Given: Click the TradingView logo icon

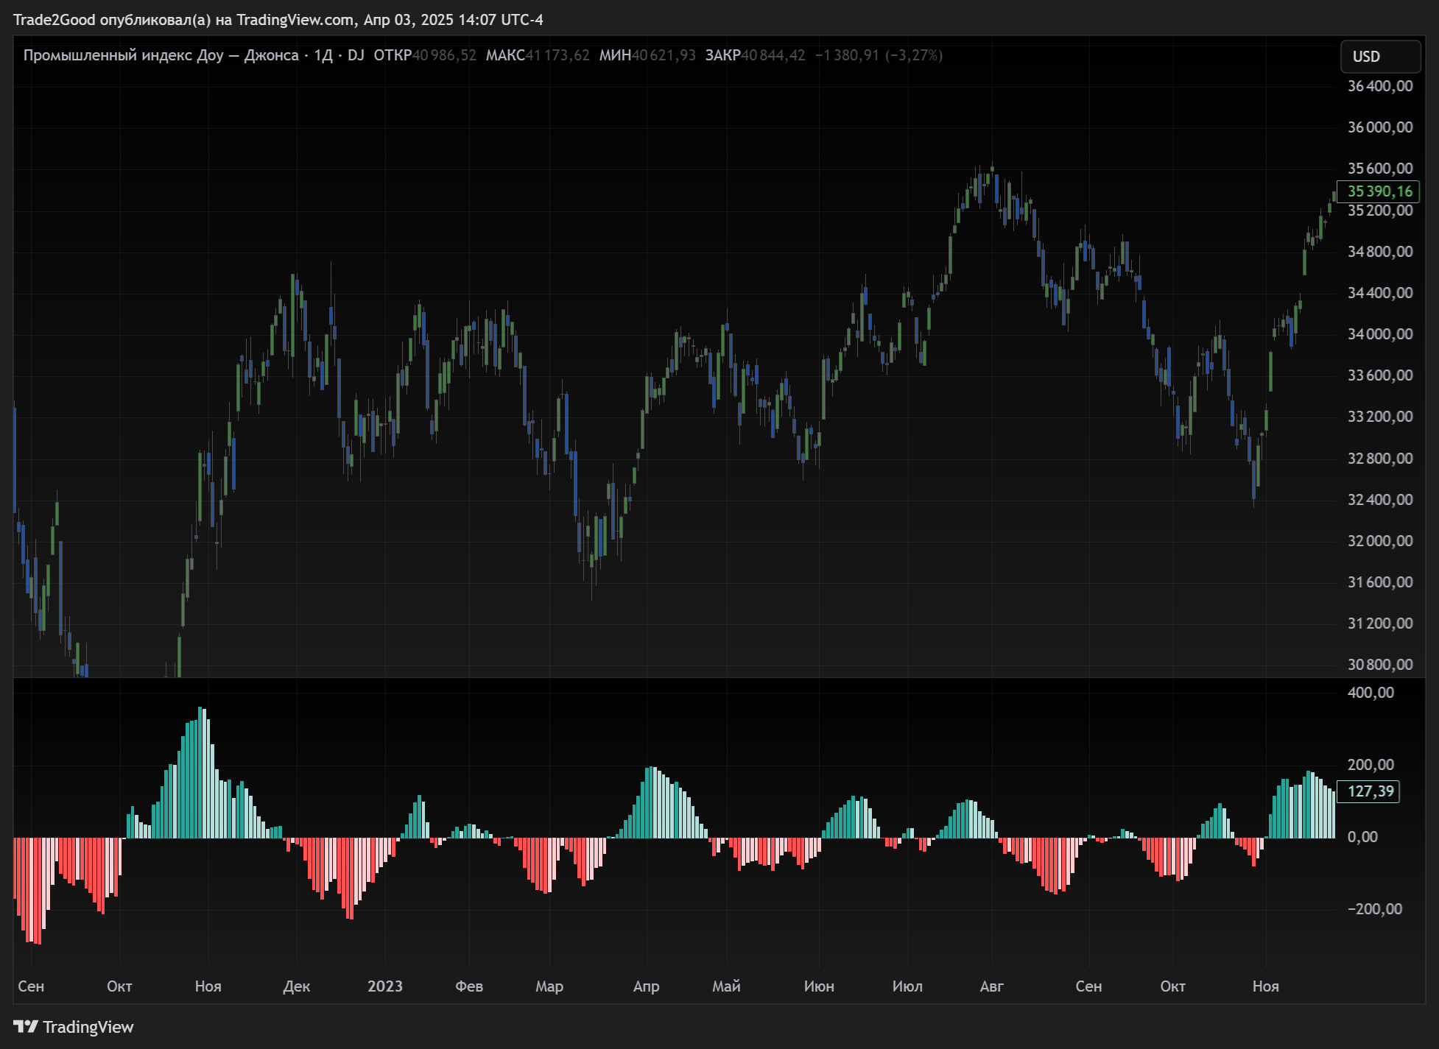Looking at the screenshot, I should (25, 1026).
